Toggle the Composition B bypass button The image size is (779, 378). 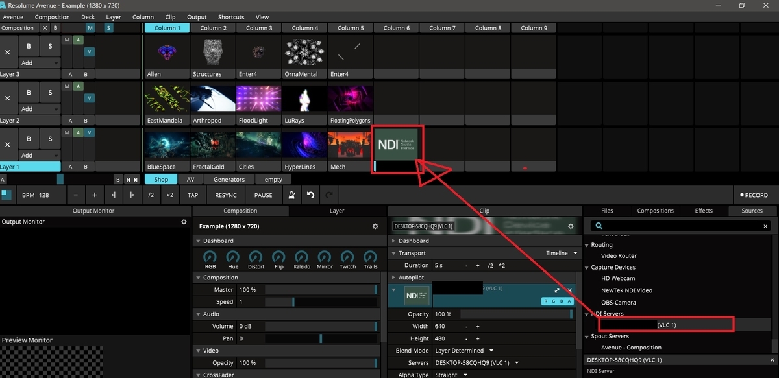(x=55, y=28)
